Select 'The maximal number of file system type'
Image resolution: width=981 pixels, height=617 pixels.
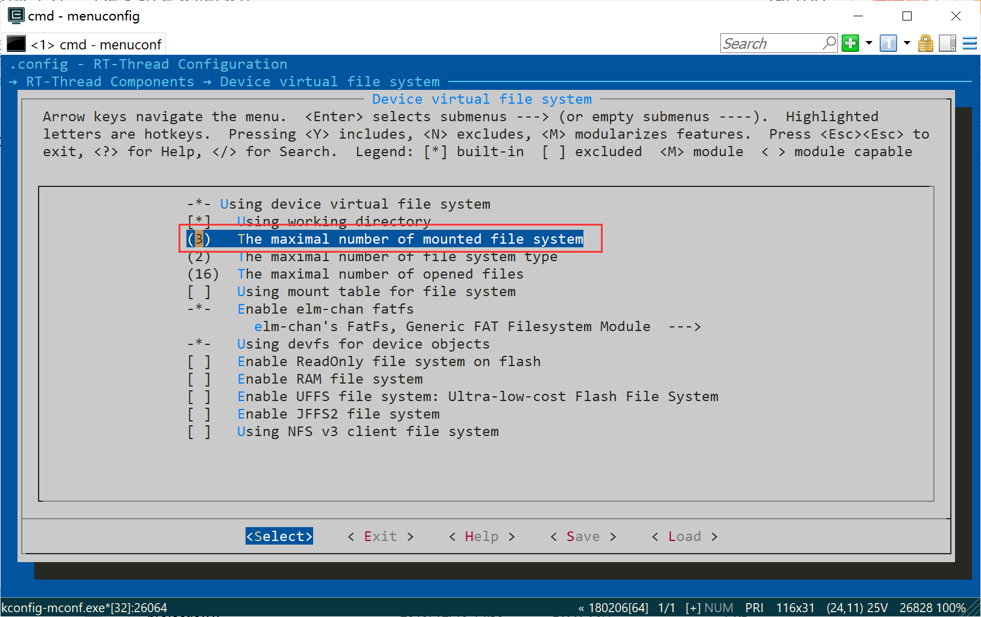pyautogui.click(x=372, y=256)
